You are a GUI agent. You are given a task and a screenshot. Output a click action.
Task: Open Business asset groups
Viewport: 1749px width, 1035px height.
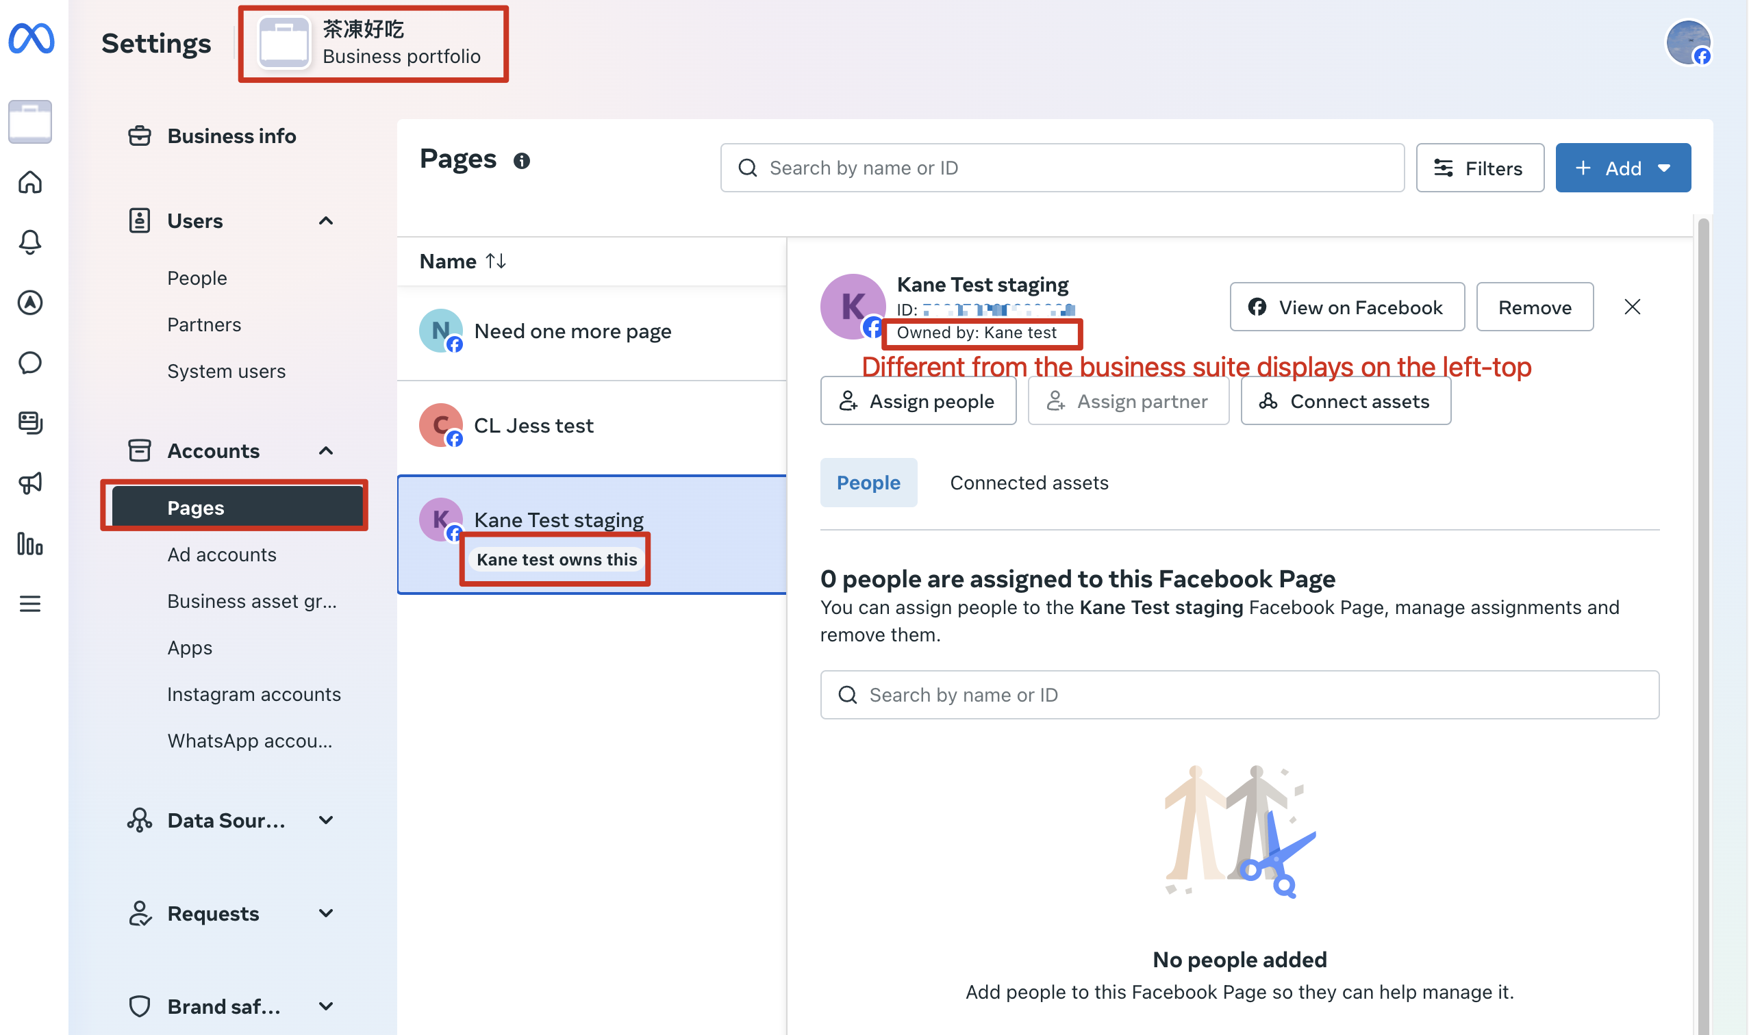click(x=252, y=601)
